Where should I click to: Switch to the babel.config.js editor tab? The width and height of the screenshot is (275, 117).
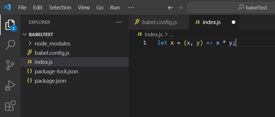(159, 22)
